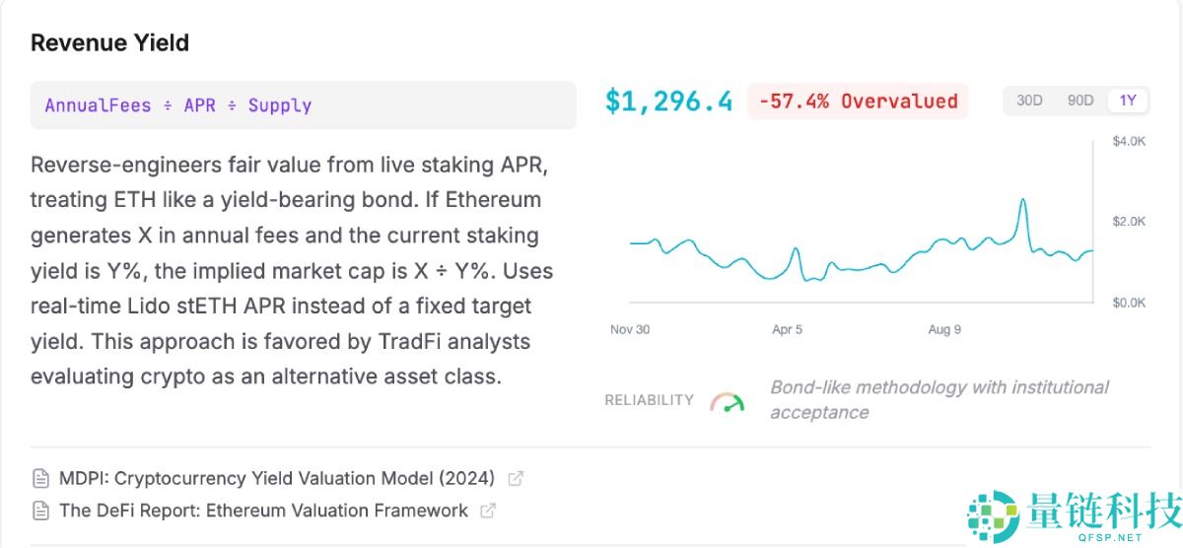Click the Apr 5 date label on the chart axis
Image resolution: width=1183 pixels, height=548 pixels.
787,329
